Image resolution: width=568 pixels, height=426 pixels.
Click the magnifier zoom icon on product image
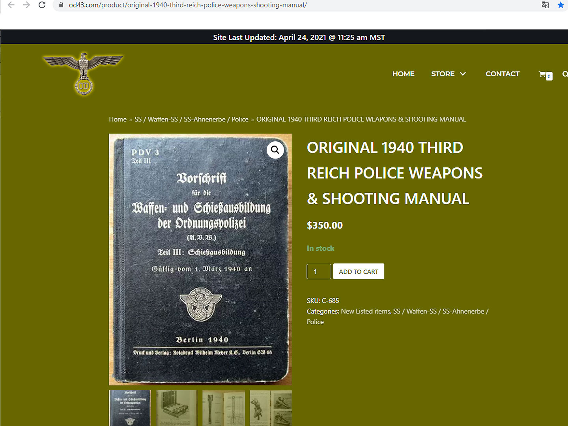click(x=275, y=150)
